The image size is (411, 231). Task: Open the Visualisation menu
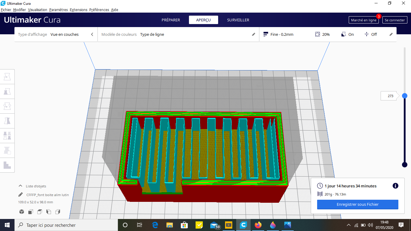(38, 10)
